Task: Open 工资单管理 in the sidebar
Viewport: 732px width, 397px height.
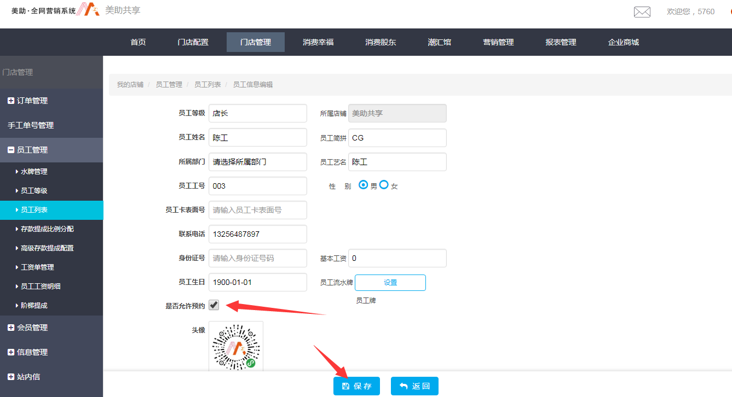Action: pos(51,267)
